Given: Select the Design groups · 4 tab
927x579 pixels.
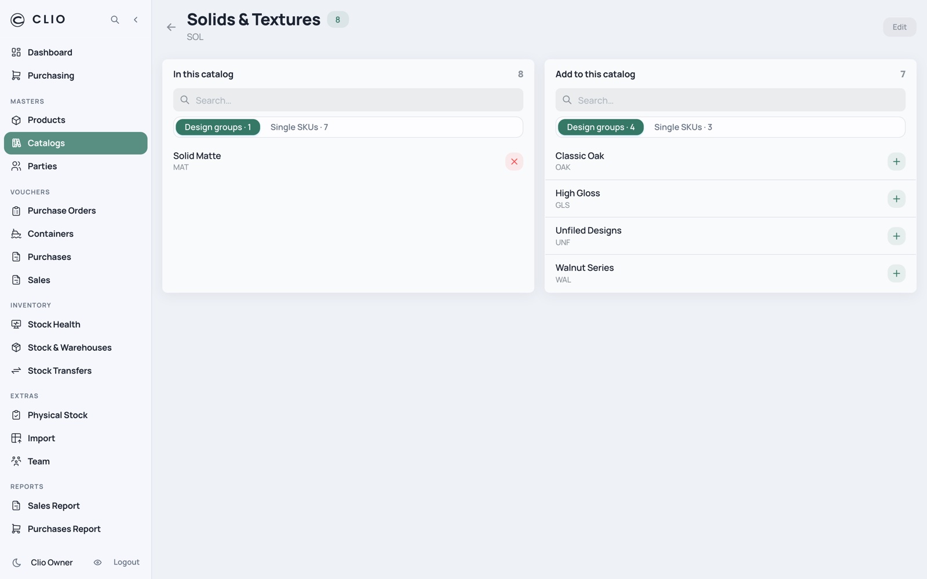Looking at the screenshot, I should pyautogui.click(x=600, y=127).
